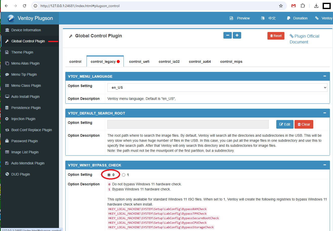Open the Gmail extension icon
This screenshot has width=333, height=231.
click(x=294, y=6)
